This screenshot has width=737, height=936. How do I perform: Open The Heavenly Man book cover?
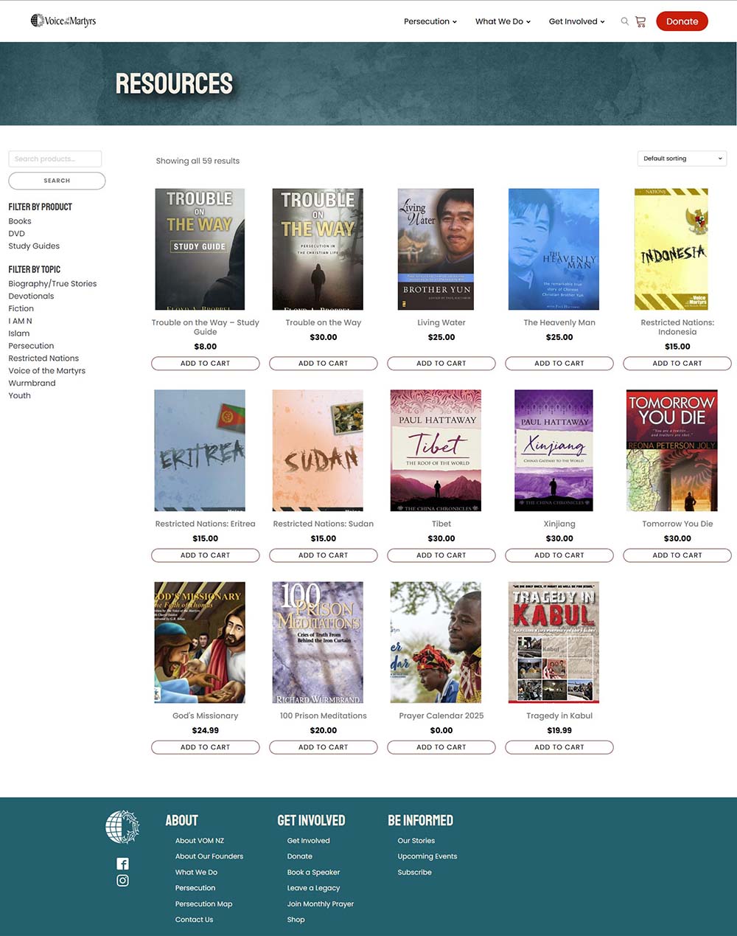(553, 249)
